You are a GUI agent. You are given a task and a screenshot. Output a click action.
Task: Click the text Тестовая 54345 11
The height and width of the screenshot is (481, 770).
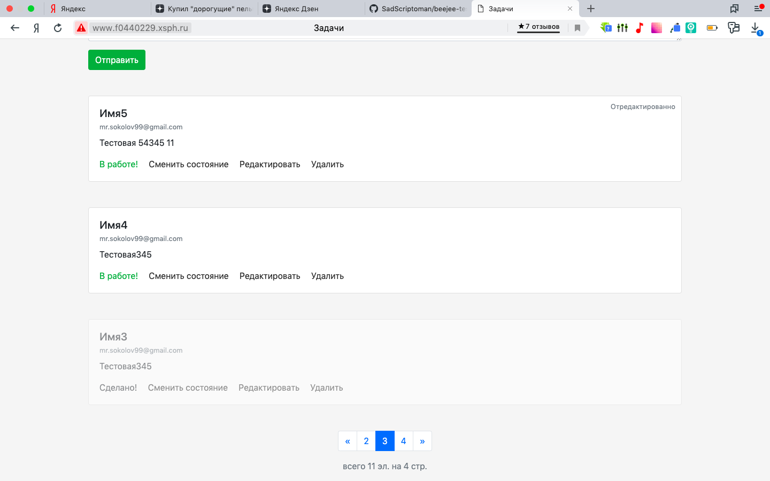[x=137, y=143]
